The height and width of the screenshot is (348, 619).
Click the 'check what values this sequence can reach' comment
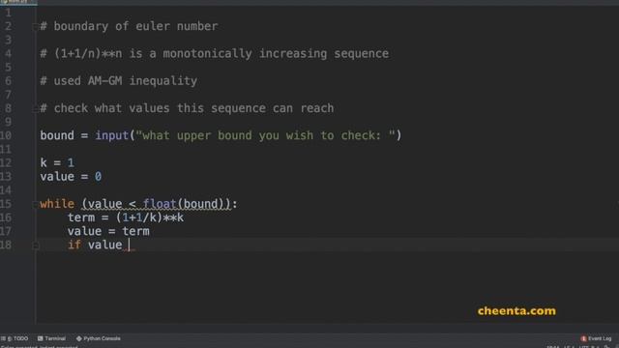point(187,108)
